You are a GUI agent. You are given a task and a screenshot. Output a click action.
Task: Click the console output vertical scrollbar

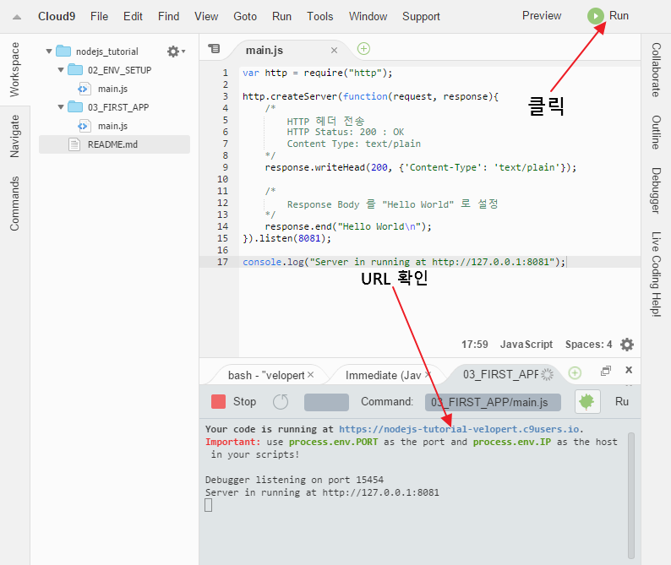point(631,490)
